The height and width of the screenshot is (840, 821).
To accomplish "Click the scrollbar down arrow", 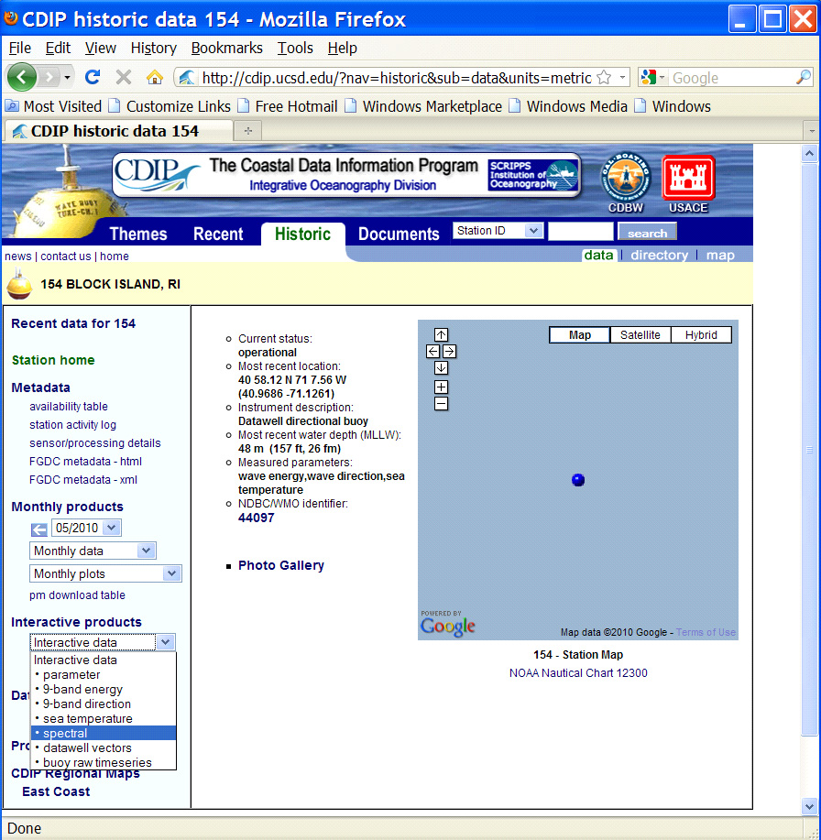I will pyautogui.click(x=809, y=805).
